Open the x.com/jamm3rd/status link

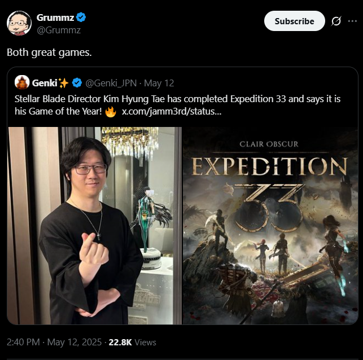click(x=172, y=112)
